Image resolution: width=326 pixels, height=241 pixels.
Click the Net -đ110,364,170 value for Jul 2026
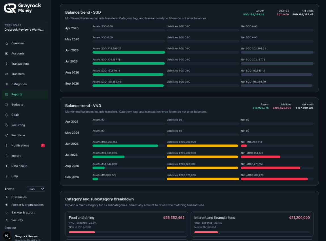[252, 153]
